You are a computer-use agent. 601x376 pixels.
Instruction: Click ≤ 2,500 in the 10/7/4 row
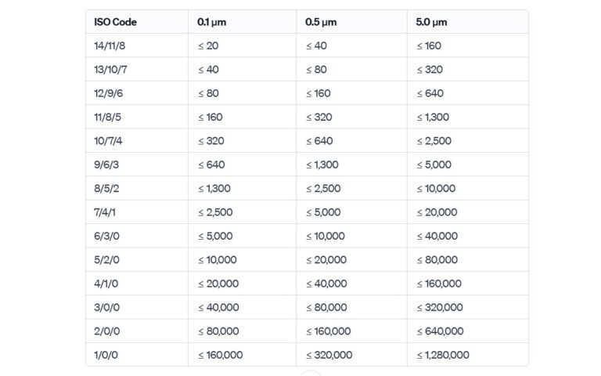pyautogui.click(x=434, y=141)
